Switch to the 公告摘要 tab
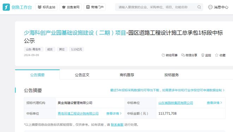This screenshot has height=132, width=233. 37,75
